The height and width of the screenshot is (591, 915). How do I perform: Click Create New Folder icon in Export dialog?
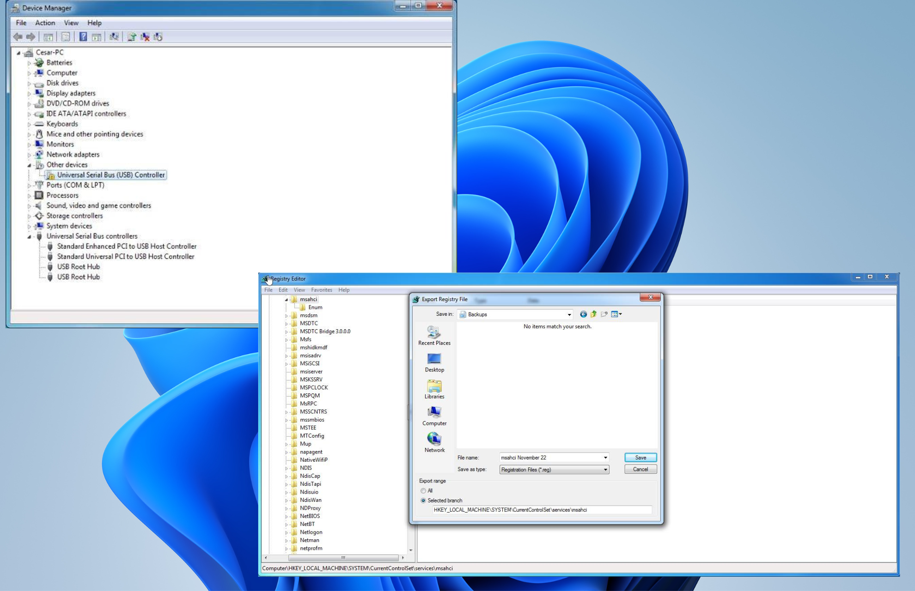click(x=604, y=314)
